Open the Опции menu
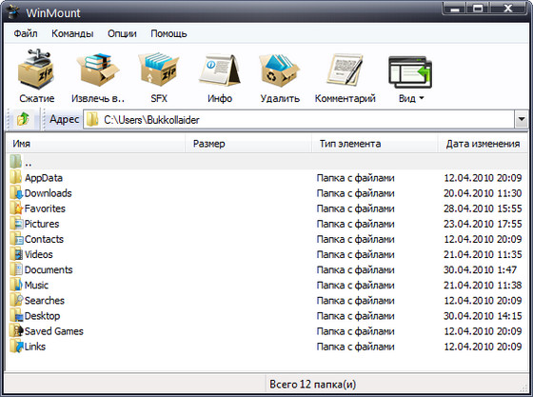The width and height of the screenshot is (533, 397). coord(122,33)
